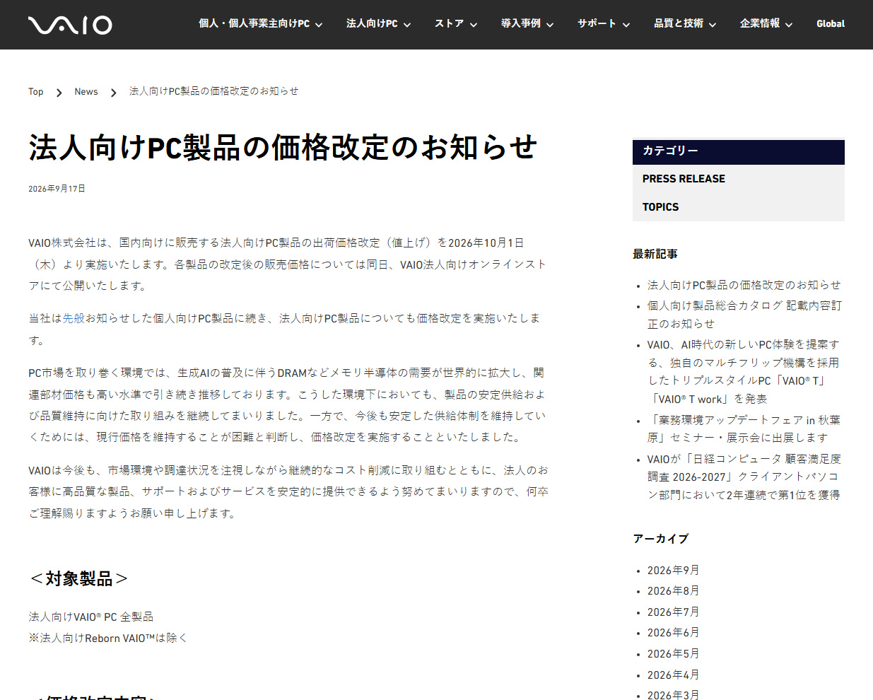Open 品質と技術 navigation menu
Image resolution: width=873 pixels, height=700 pixels.
pyautogui.click(x=679, y=23)
